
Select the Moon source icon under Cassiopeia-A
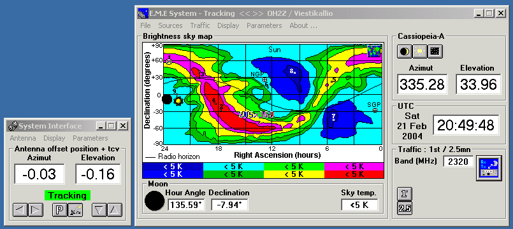pyautogui.click(x=405, y=52)
